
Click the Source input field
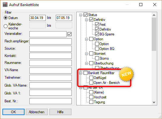click(x=51, y=49)
